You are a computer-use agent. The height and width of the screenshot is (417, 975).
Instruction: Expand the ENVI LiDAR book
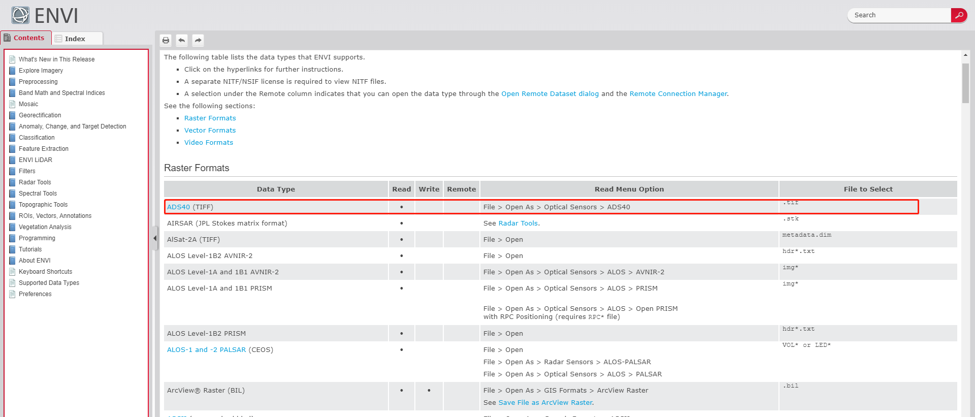pos(36,160)
